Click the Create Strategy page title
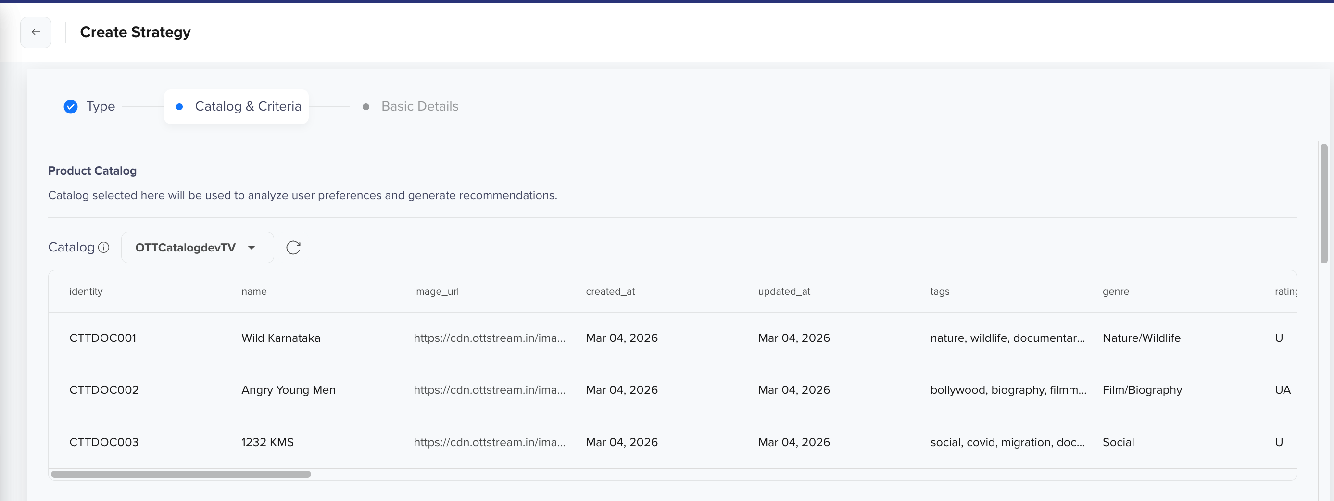Screen dimensions: 1334x501 click(x=135, y=32)
